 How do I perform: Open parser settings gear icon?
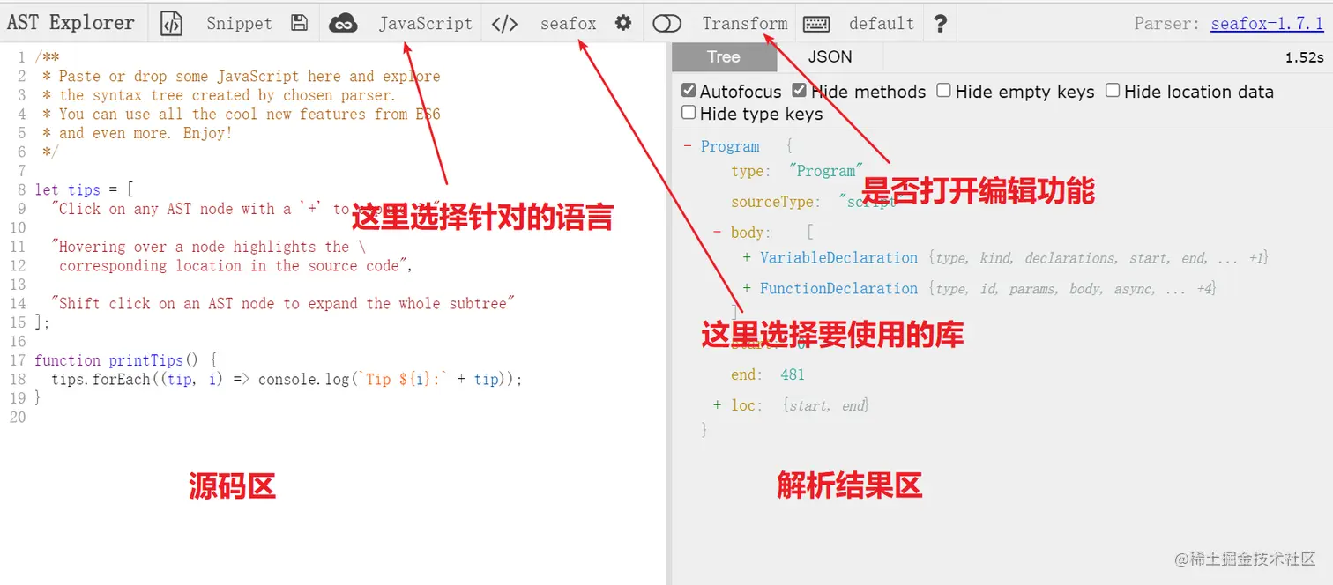(623, 24)
